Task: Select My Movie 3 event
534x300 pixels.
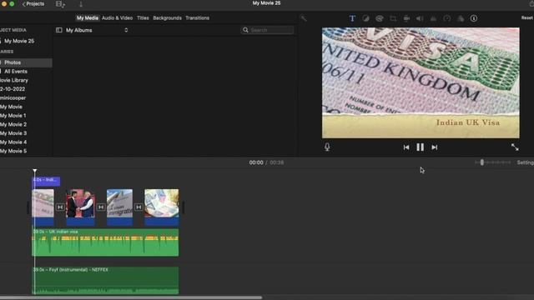Action: pyautogui.click(x=13, y=133)
